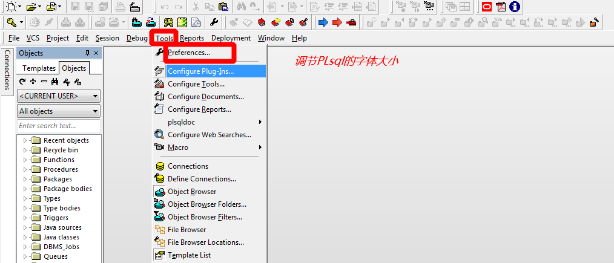Viewport: 614px width, 263px height.
Task: Open the Project menu
Action: [x=58, y=38]
